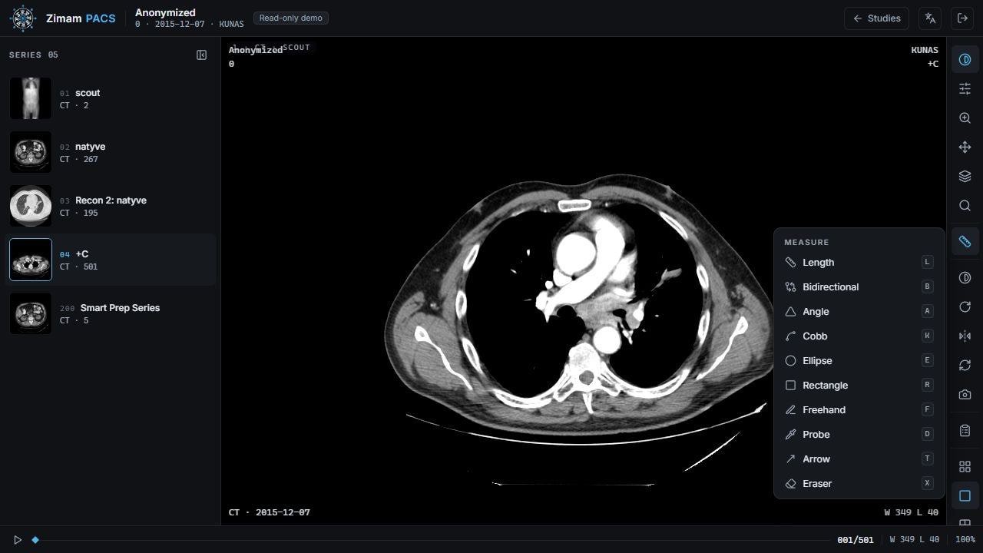Log out using the exit icon
This screenshot has width=983, height=553.
pos(963,18)
